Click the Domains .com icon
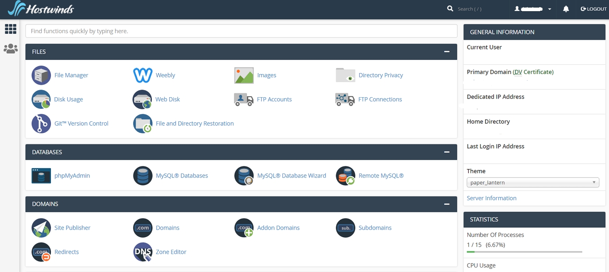This screenshot has height=272, width=609. pyautogui.click(x=143, y=228)
